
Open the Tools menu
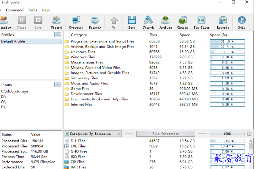(x=33, y=10)
